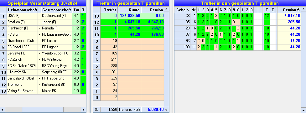
Task: Select Schein number 109 row
Action: (x=182, y=47)
